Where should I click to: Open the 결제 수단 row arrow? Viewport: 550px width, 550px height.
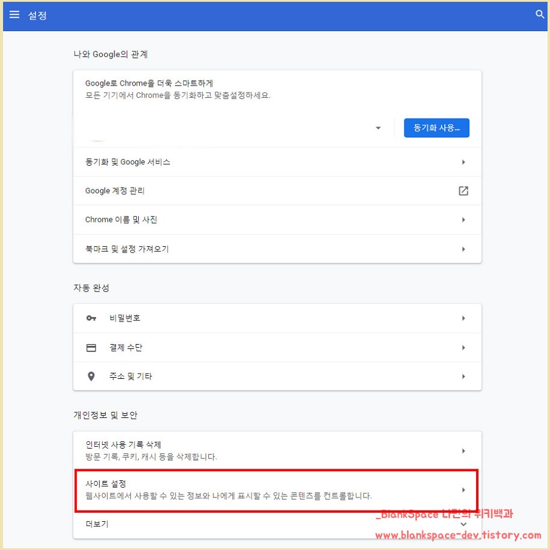coord(463,348)
